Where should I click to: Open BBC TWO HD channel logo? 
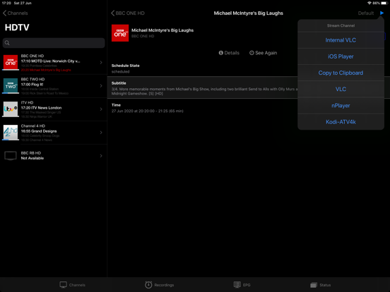click(x=11, y=85)
